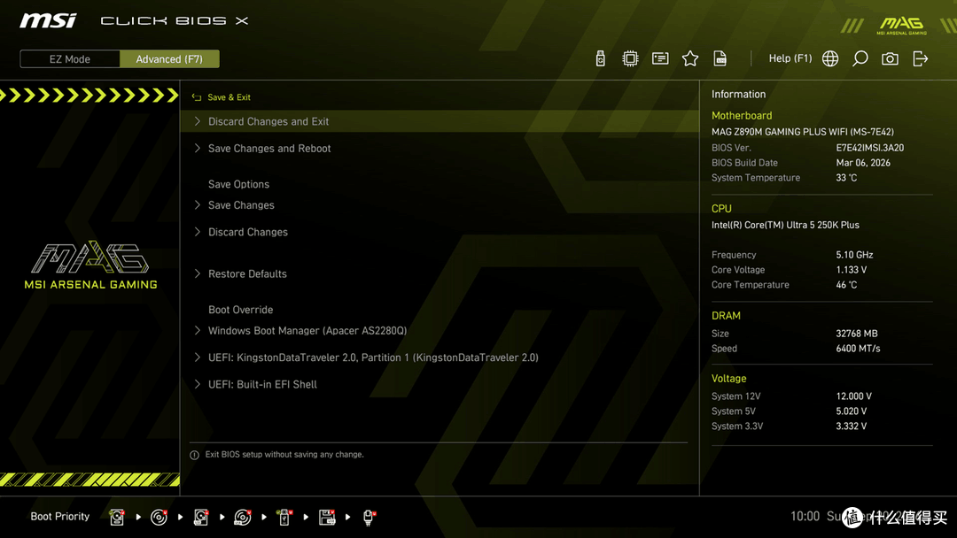Image resolution: width=957 pixels, height=538 pixels.
Task: Click the card-shaped icon beside the star
Action: 660,58
